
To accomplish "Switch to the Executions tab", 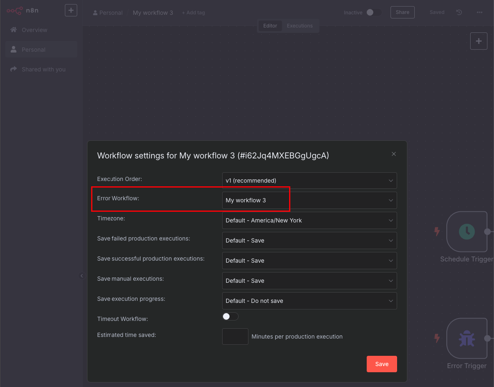I will coord(300,25).
